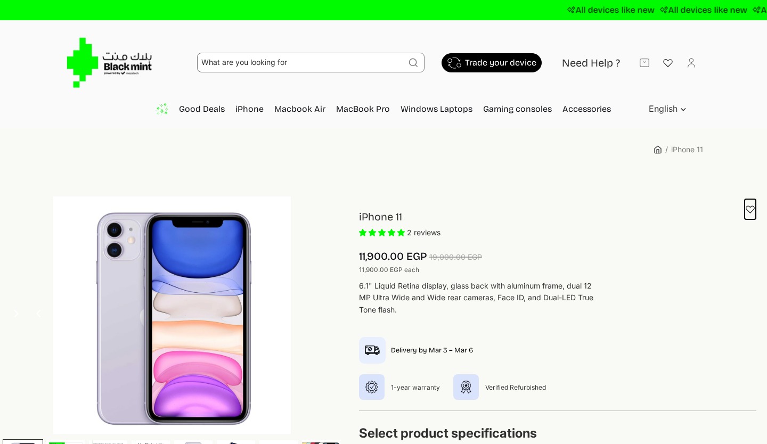Click the 'What are you looking for' search field
Screen dimensions: 767x444
301,63
